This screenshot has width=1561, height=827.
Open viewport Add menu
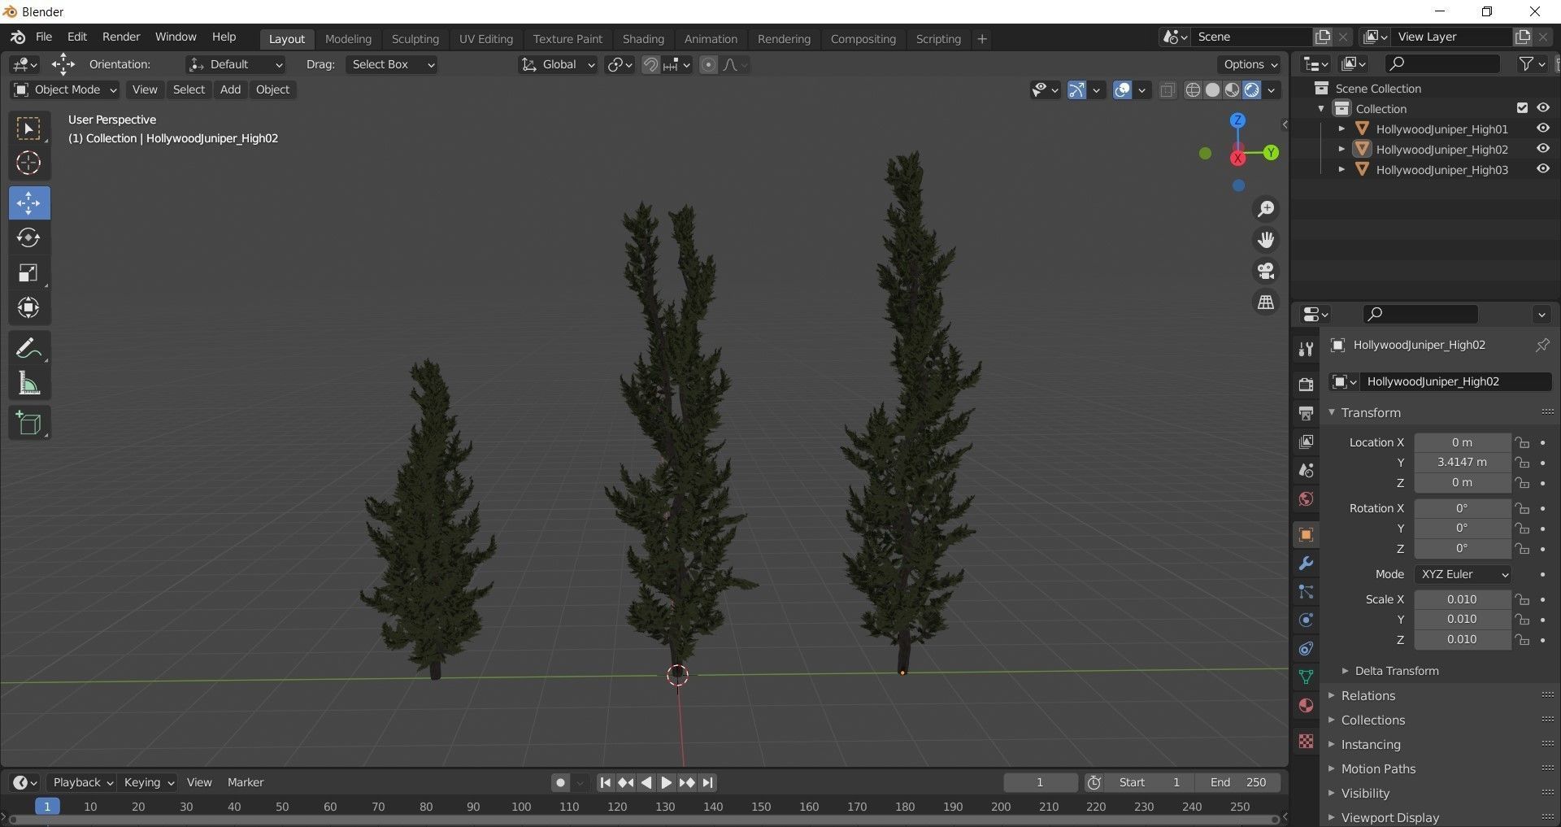tap(230, 89)
